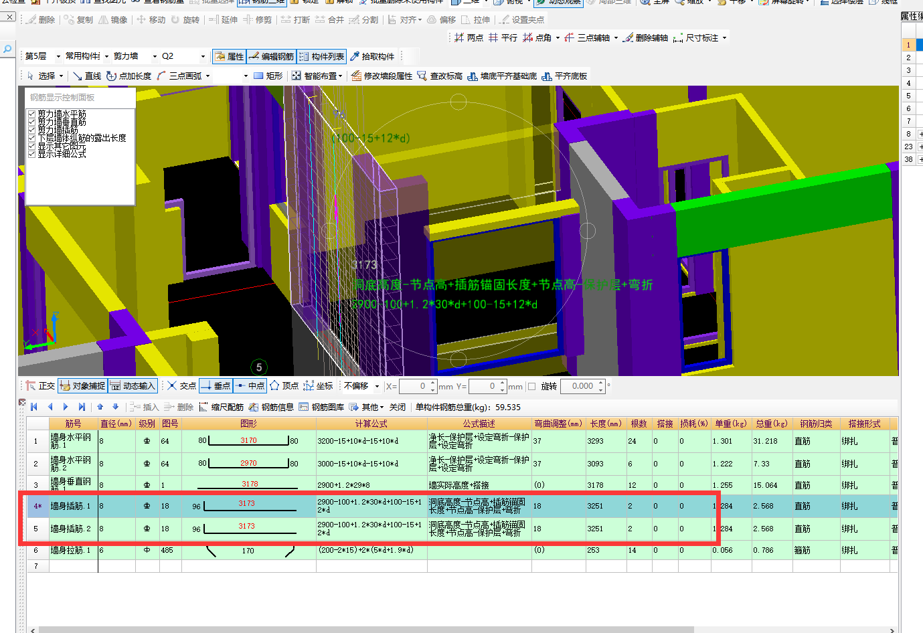Move the rebar row up with the up arrow

[100, 407]
